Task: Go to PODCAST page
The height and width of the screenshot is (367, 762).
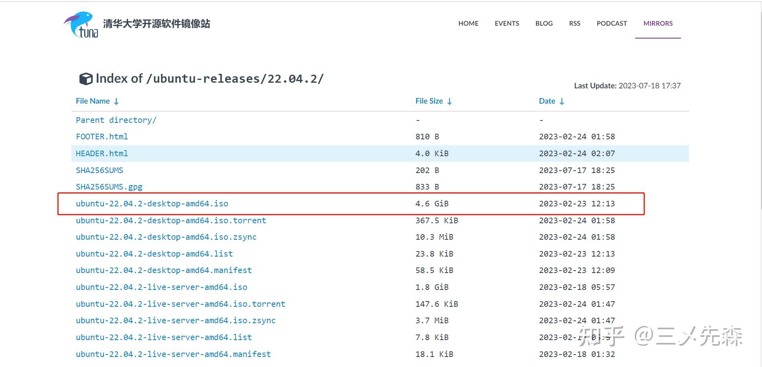Action: click(612, 23)
